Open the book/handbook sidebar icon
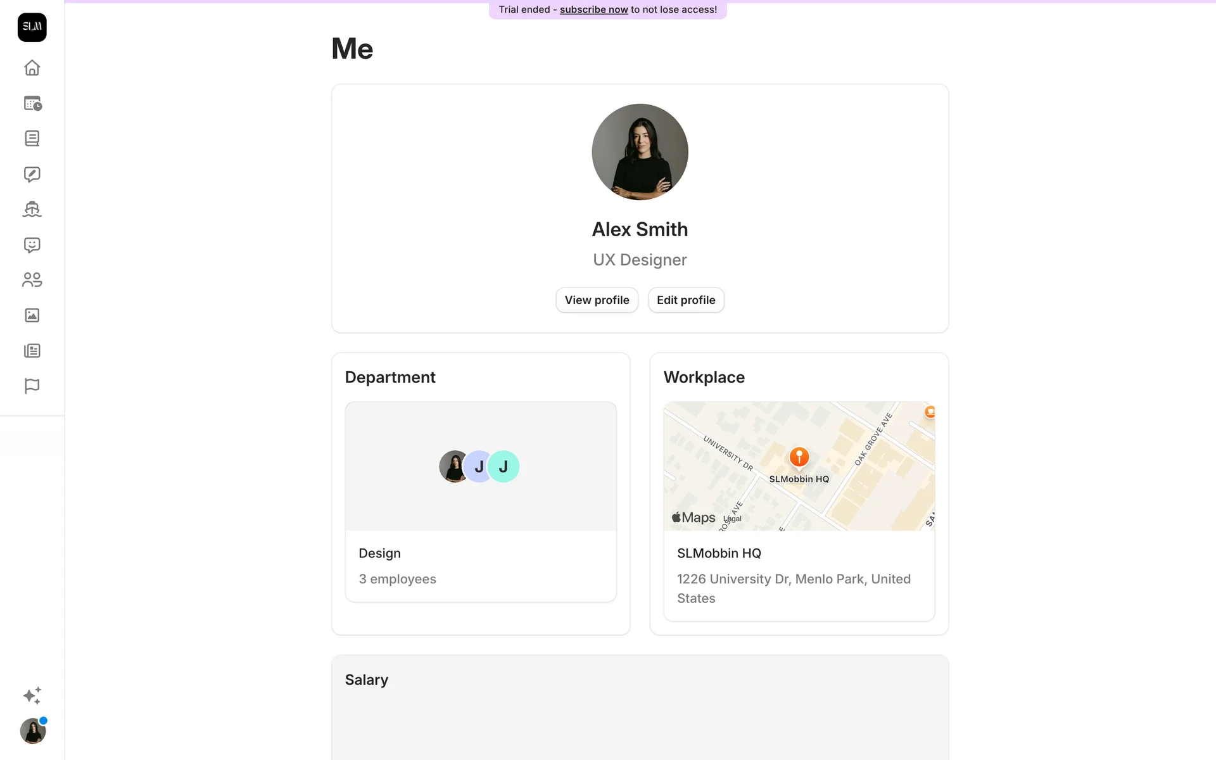This screenshot has width=1216, height=760. click(x=32, y=139)
